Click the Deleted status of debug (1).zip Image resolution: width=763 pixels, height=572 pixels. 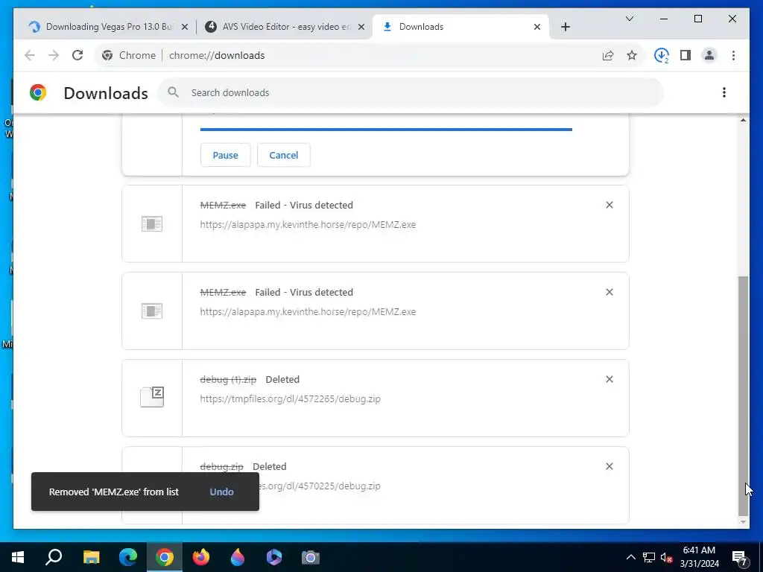point(282,379)
